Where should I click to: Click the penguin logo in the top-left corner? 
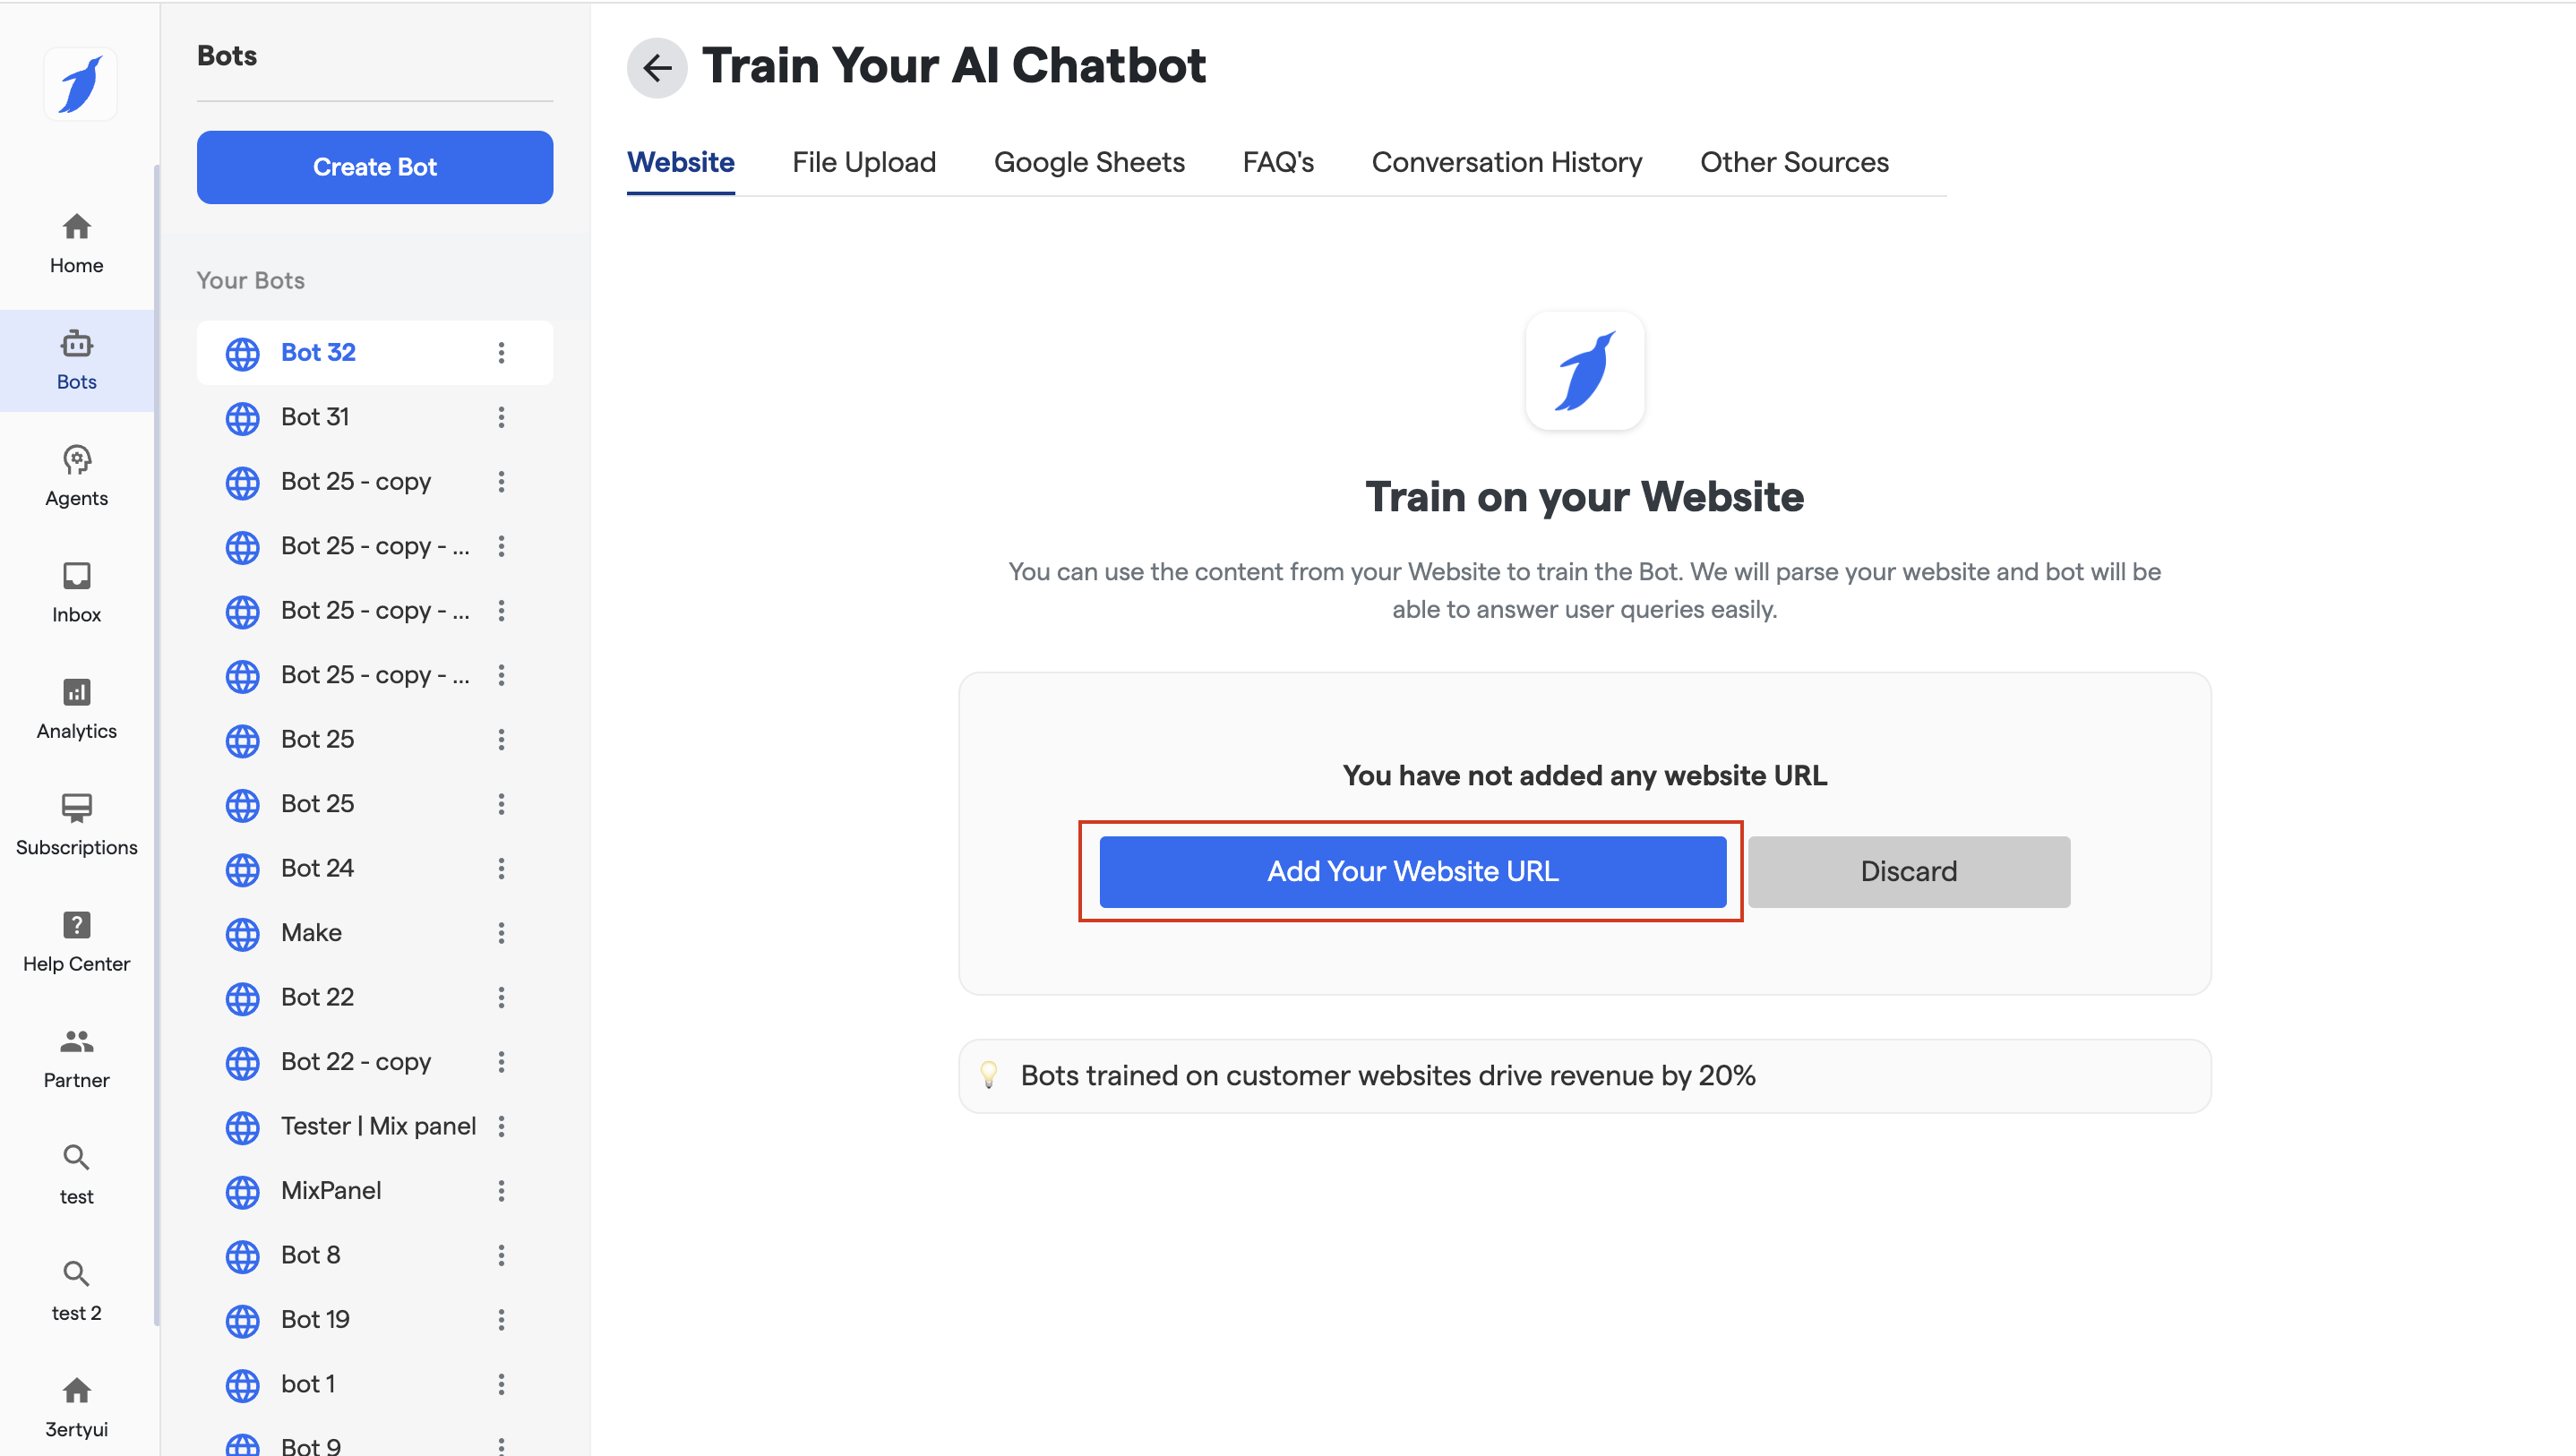(x=80, y=85)
